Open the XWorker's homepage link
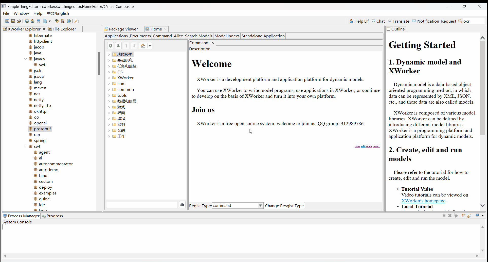Screen dimensions: 488x262 point(423,201)
